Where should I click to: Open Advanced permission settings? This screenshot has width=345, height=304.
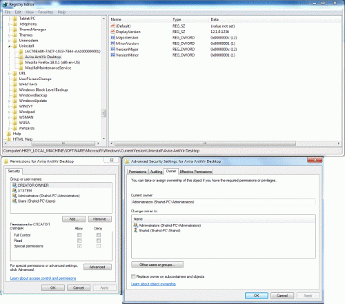click(x=97, y=267)
